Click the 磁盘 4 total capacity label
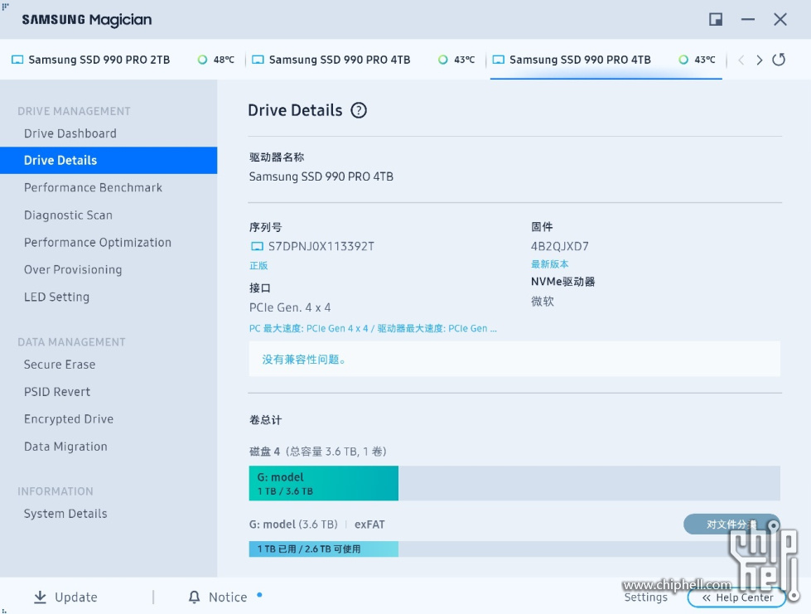Image resolution: width=811 pixels, height=614 pixels. pyautogui.click(x=317, y=452)
